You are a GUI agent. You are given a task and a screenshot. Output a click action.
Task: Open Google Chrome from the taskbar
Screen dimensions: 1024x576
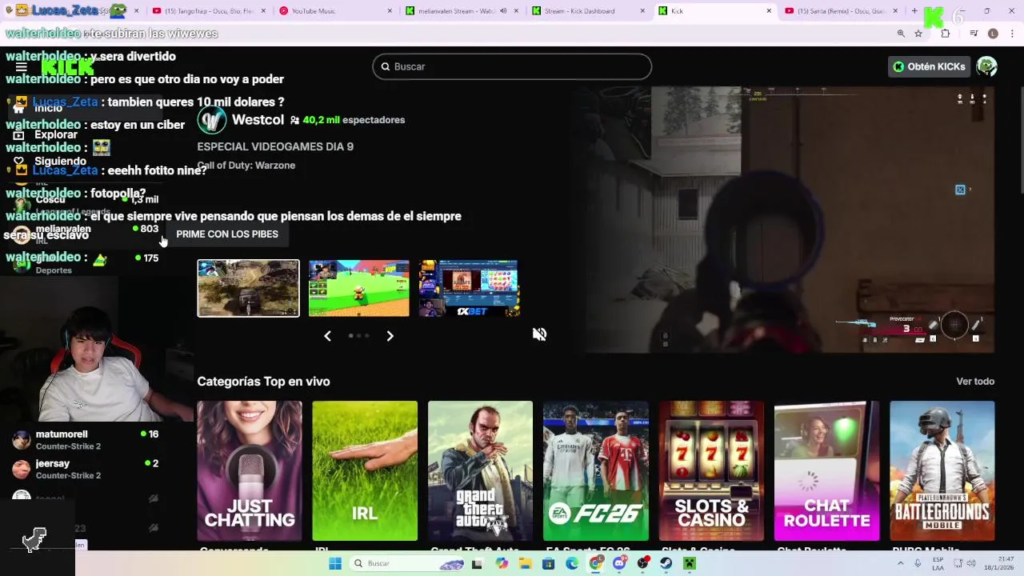[x=596, y=563]
